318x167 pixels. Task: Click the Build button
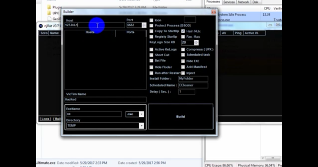tap(180, 117)
